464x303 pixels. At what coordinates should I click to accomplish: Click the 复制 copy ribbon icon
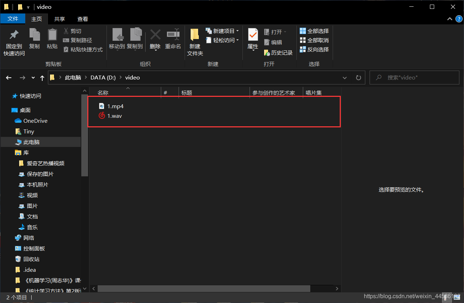[34, 35]
